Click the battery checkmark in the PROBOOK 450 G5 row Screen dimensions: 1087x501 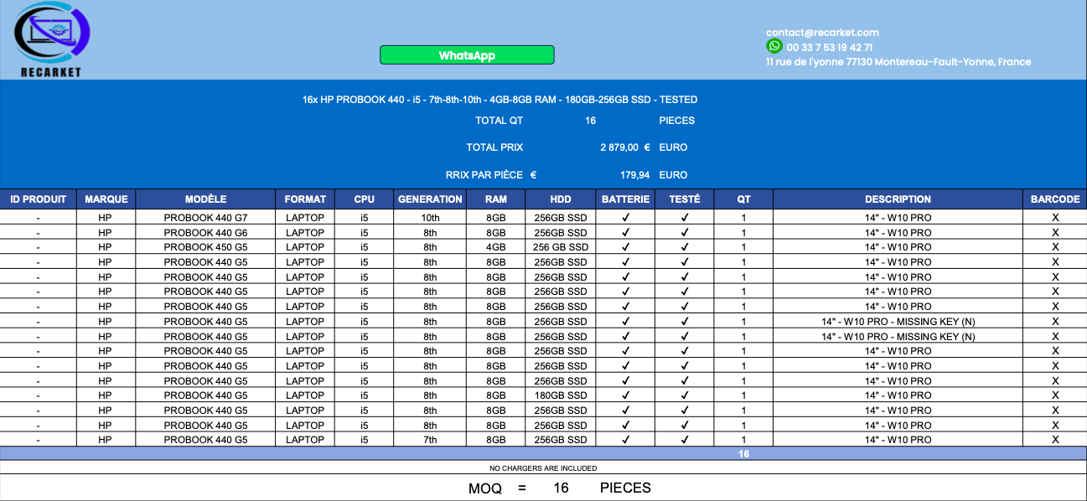click(625, 247)
